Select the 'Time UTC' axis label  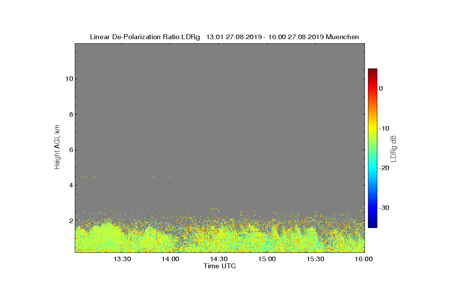(x=219, y=266)
